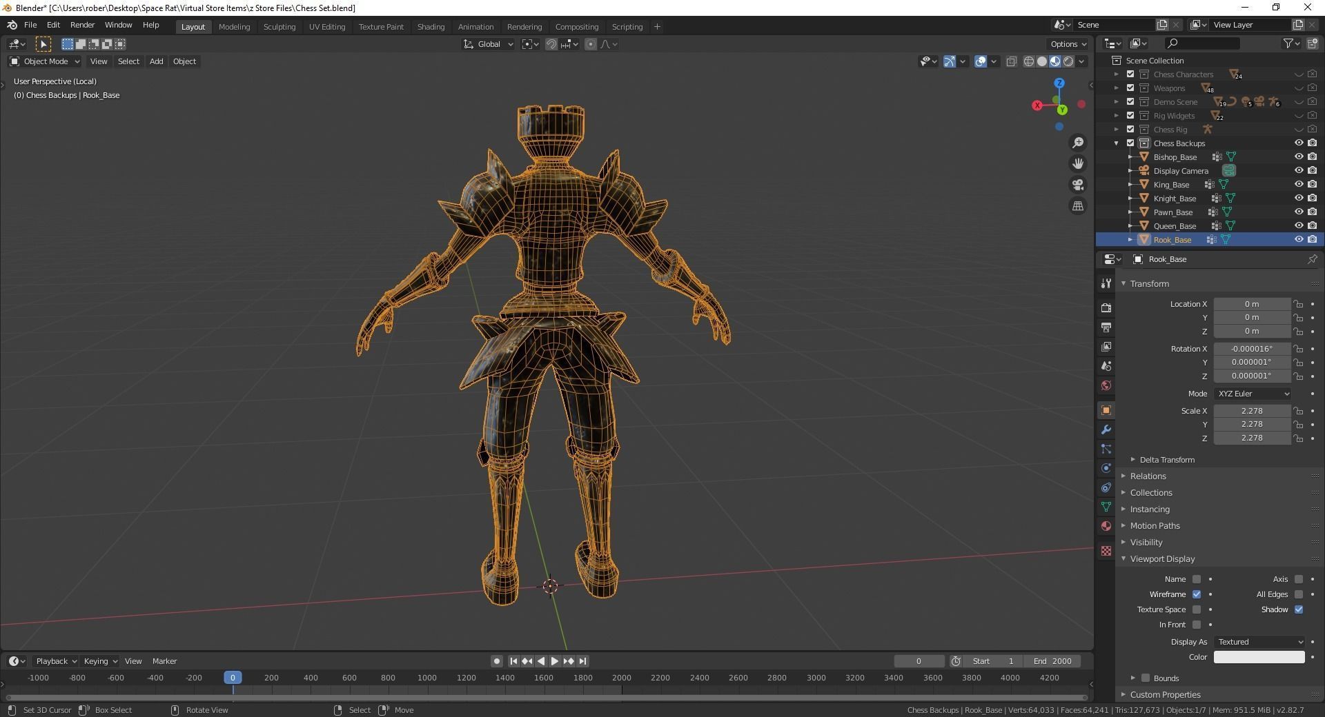
Task: Open the Display As Textured dropdown
Action: [1259, 642]
